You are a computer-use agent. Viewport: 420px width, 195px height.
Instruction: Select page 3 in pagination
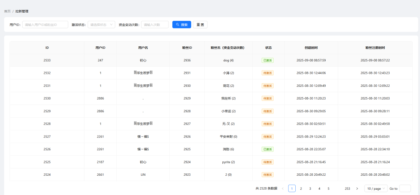(310, 188)
